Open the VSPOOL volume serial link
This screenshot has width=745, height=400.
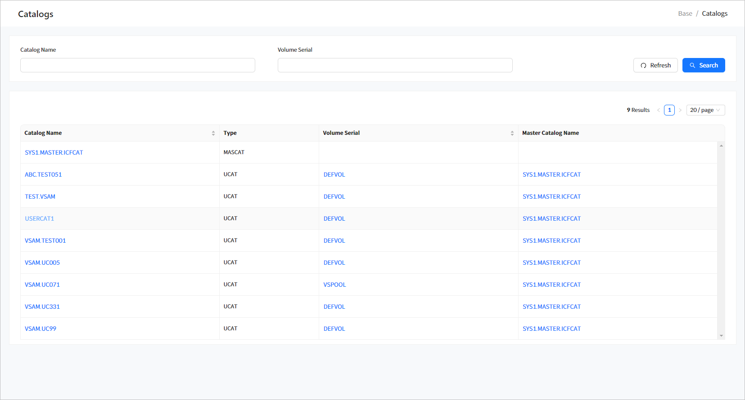[334, 284]
